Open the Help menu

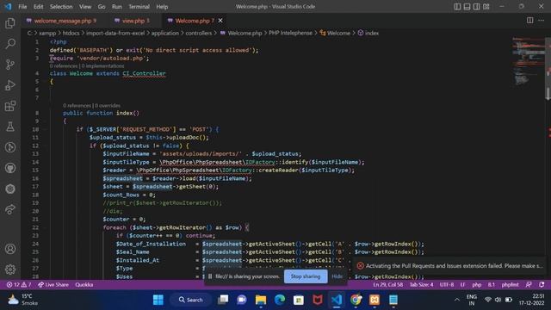[162, 7]
